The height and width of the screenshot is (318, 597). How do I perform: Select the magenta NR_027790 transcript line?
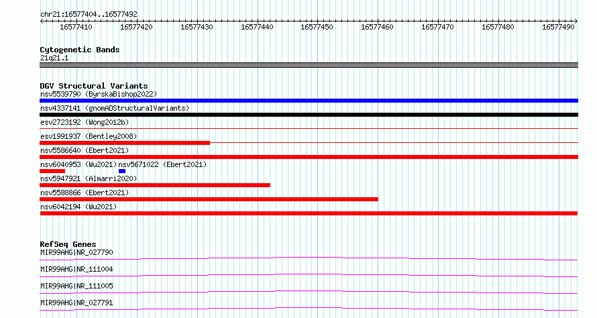click(309, 258)
